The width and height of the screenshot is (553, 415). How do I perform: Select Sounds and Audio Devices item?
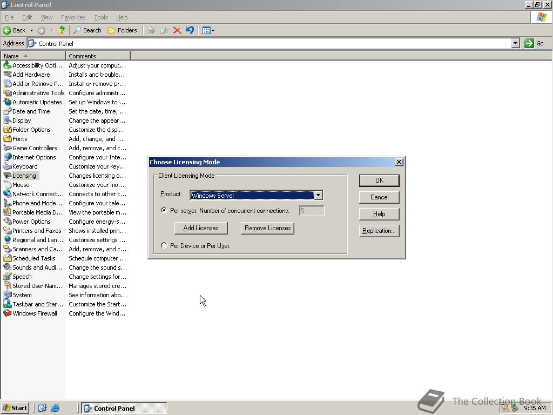33,267
